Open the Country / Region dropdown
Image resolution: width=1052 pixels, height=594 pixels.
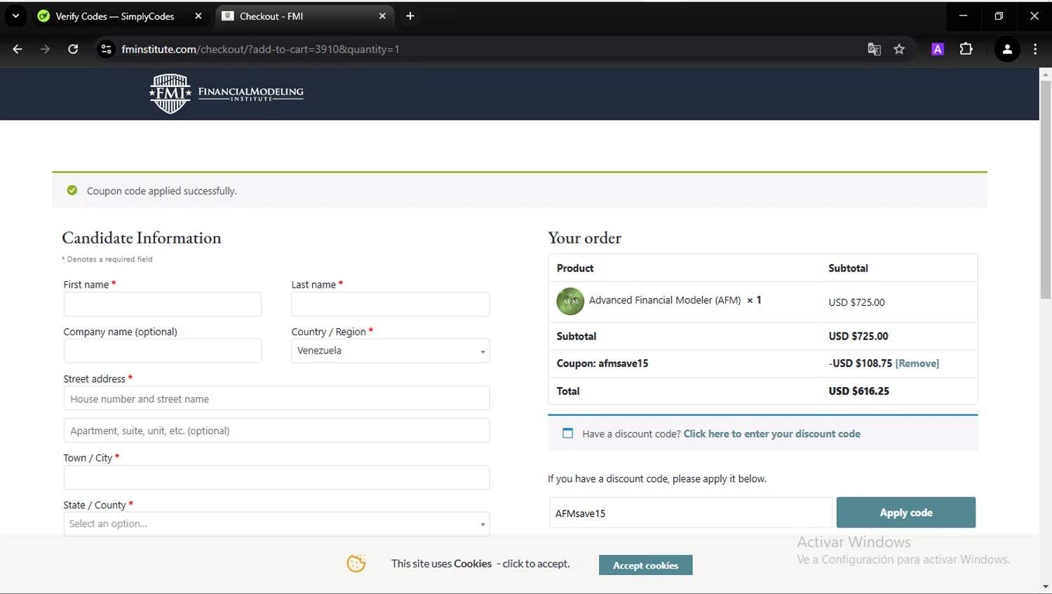click(391, 351)
